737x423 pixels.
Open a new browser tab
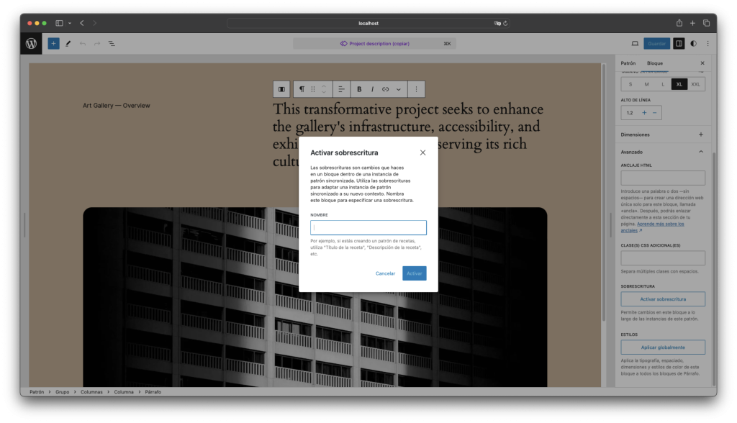pyautogui.click(x=692, y=23)
